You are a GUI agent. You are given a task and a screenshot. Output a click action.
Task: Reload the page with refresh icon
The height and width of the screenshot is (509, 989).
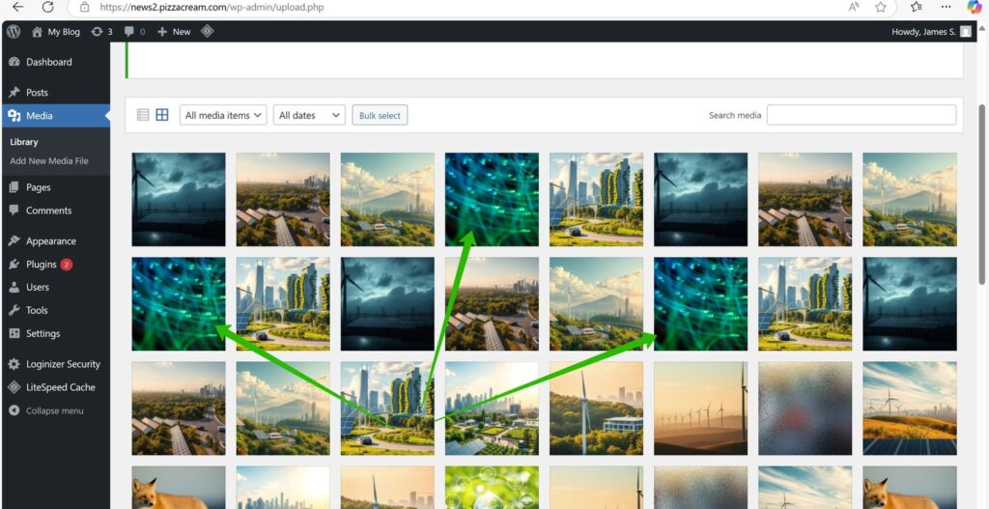pyautogui.click(x=47, y=7)
